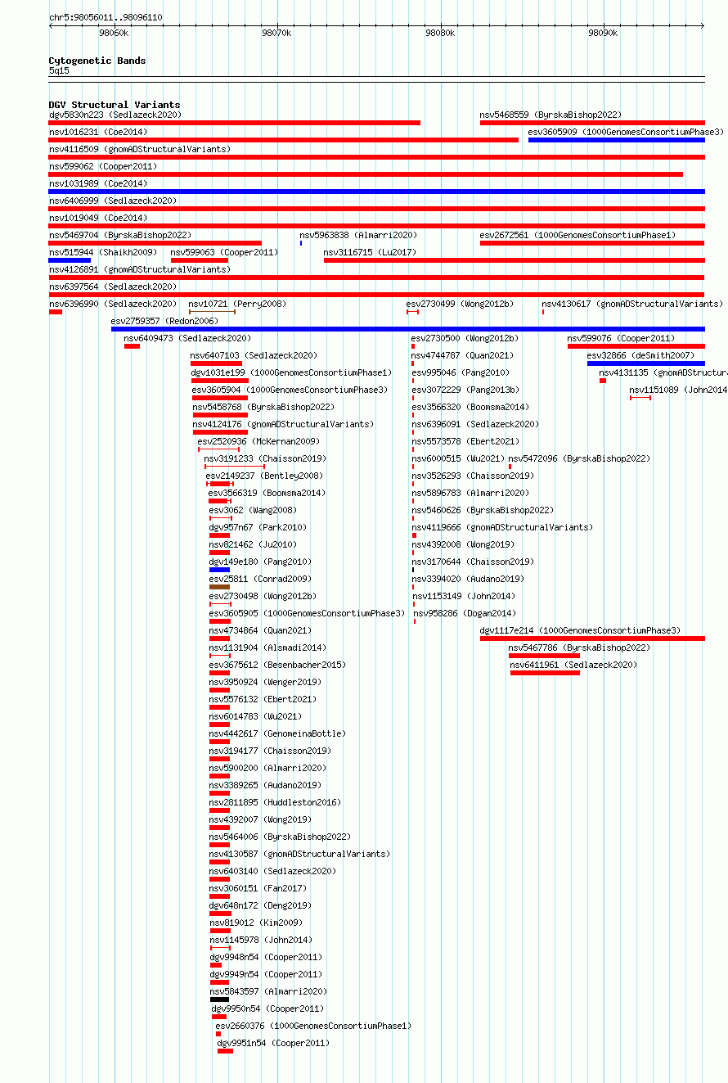
Task: Click the brown bar under esv25811
Action: pos(220,587)
